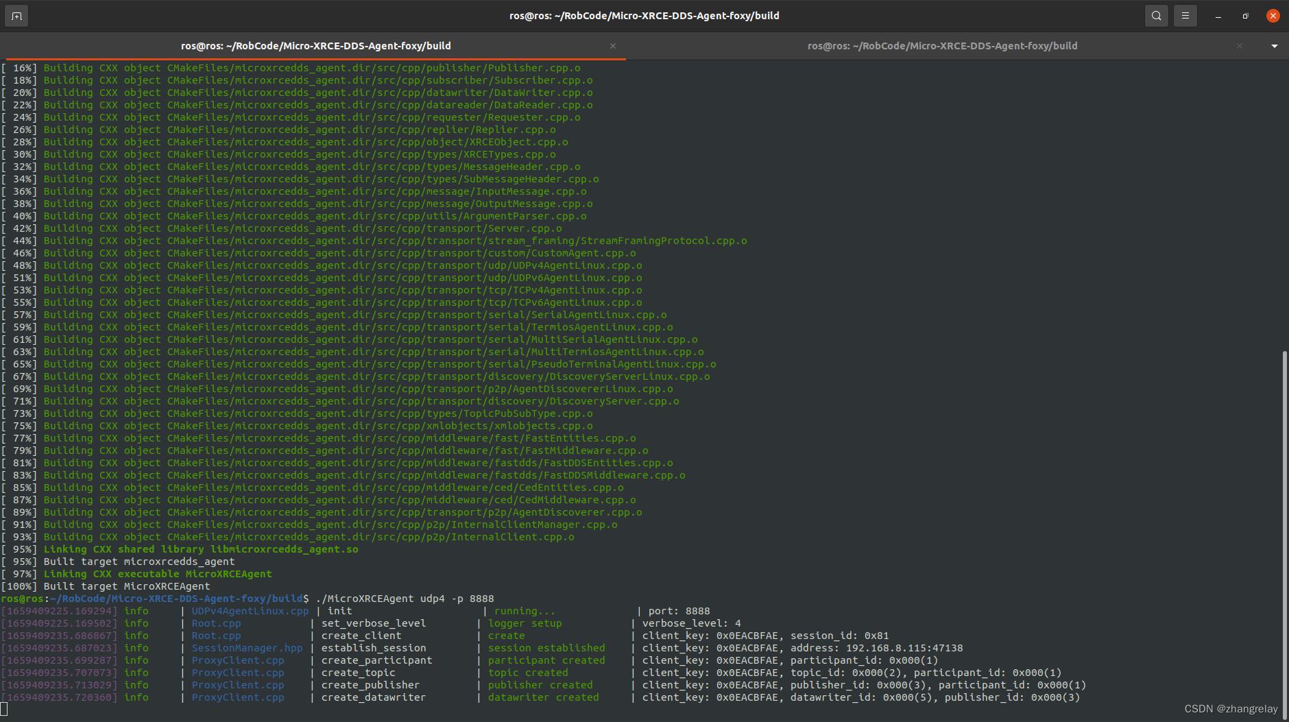This screenshot has width=1289, height=722.
Task: Click 'SessionManager.hpp' in the log output
Action: (x=247, y=648)
